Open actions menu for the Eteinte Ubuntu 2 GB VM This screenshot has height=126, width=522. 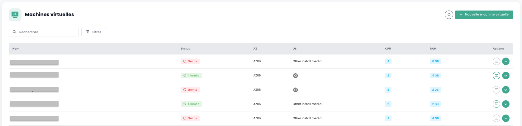point(505,90)
